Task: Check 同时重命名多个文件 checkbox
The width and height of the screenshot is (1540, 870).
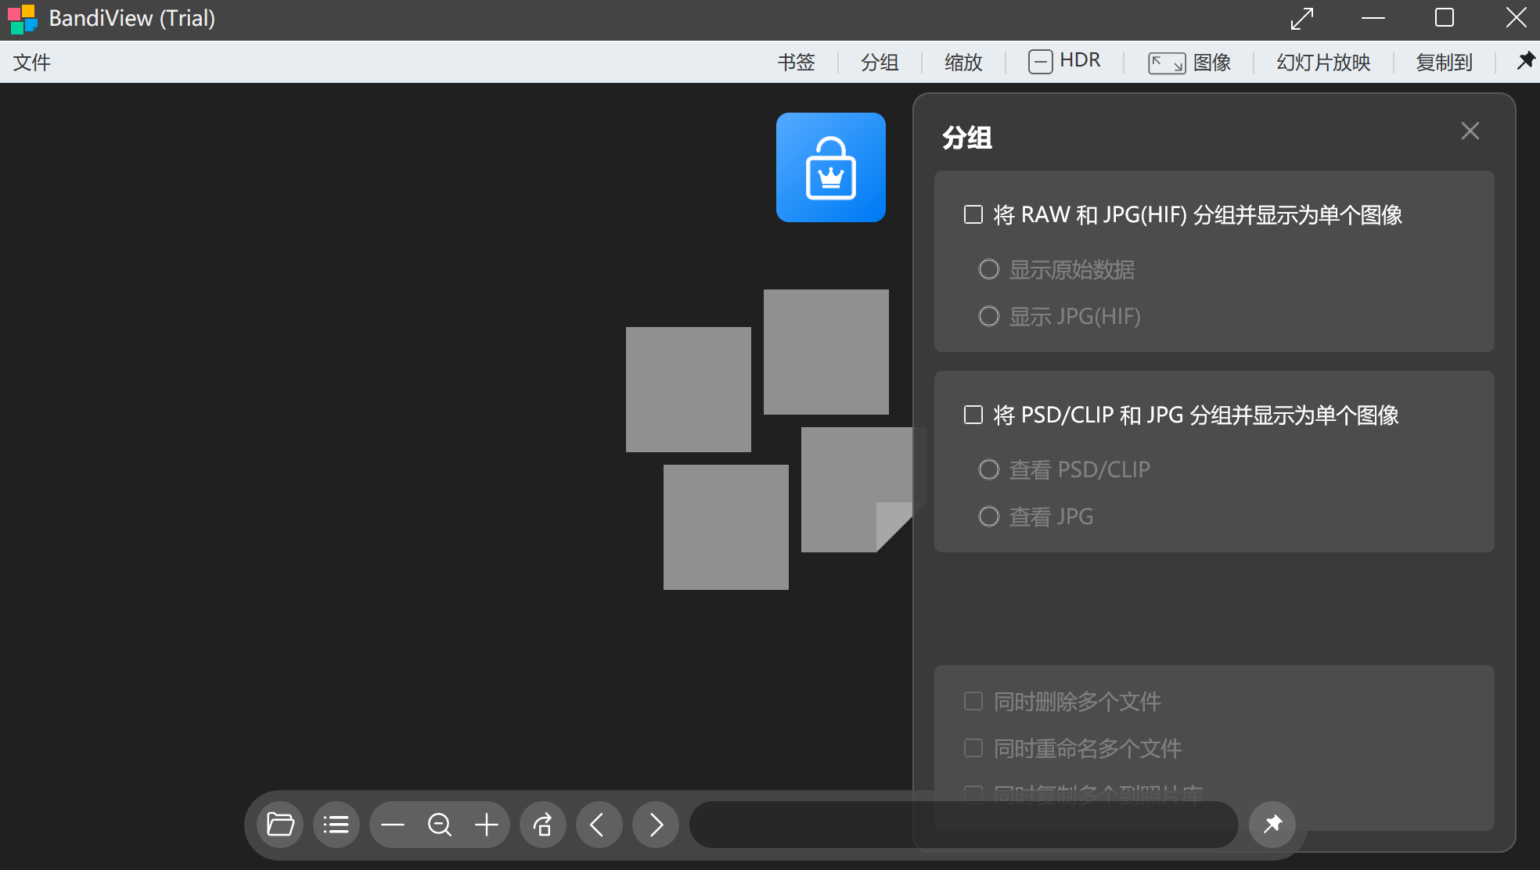Action: coord(973,748)
